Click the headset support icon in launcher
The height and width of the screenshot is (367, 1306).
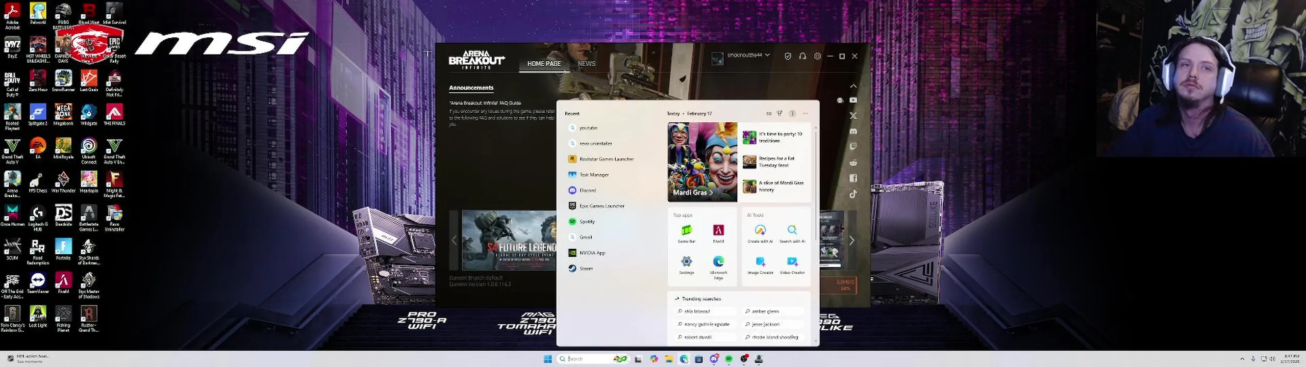point(802,56)
